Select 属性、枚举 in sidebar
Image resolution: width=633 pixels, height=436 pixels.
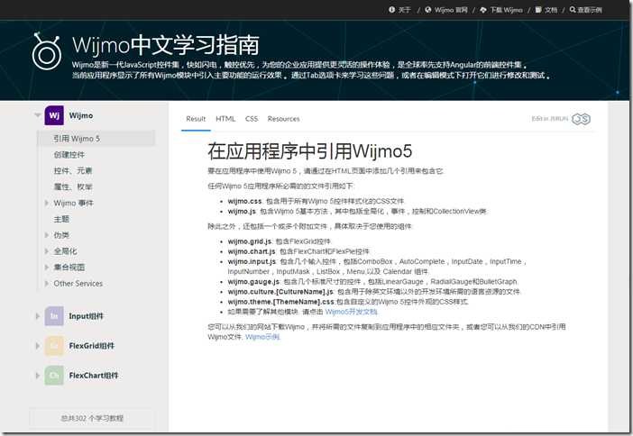tap(73, 186)
